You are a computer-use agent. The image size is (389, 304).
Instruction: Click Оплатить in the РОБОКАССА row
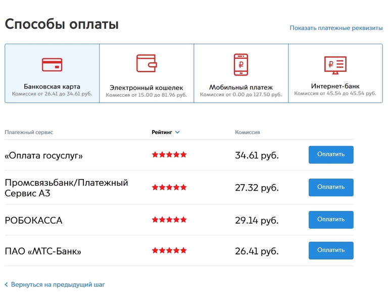click(331, 220)
